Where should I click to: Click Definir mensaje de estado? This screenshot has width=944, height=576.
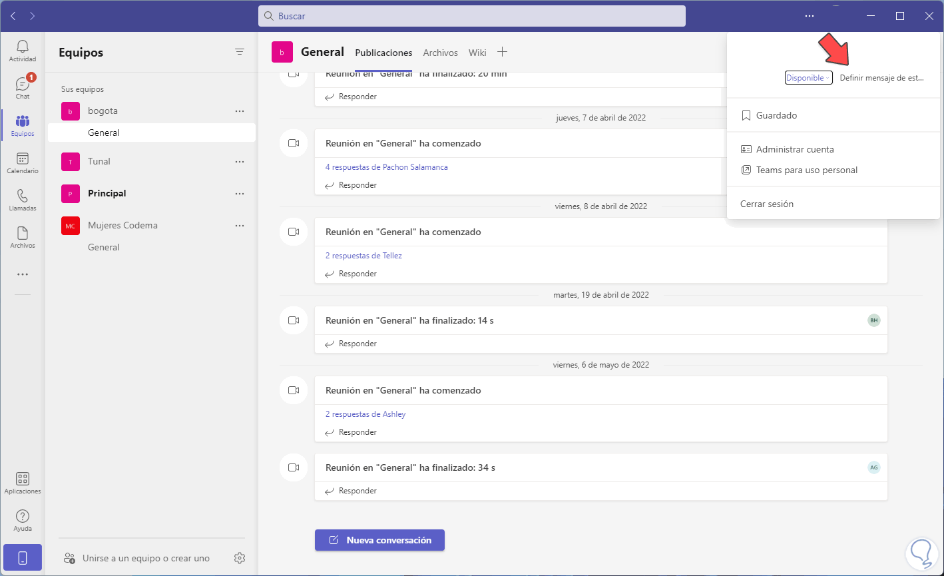point(882,78)
